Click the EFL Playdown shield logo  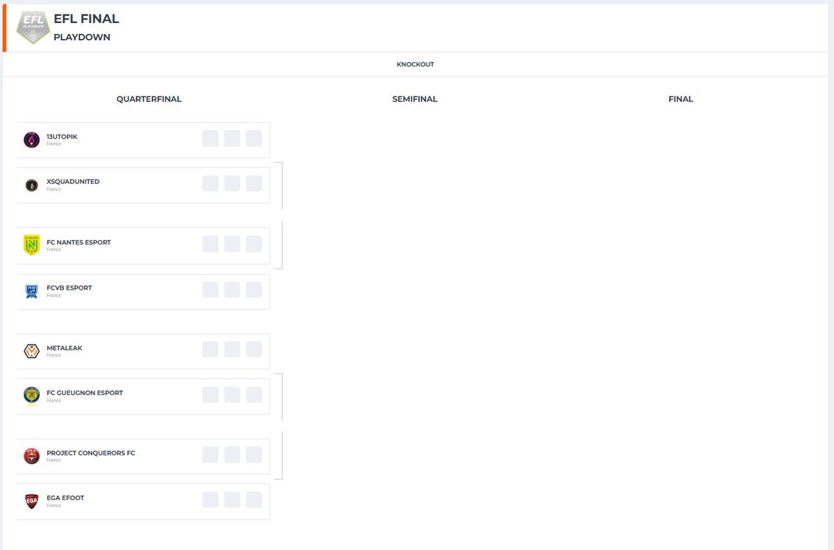pyautogui.click(x=33, y=27)
